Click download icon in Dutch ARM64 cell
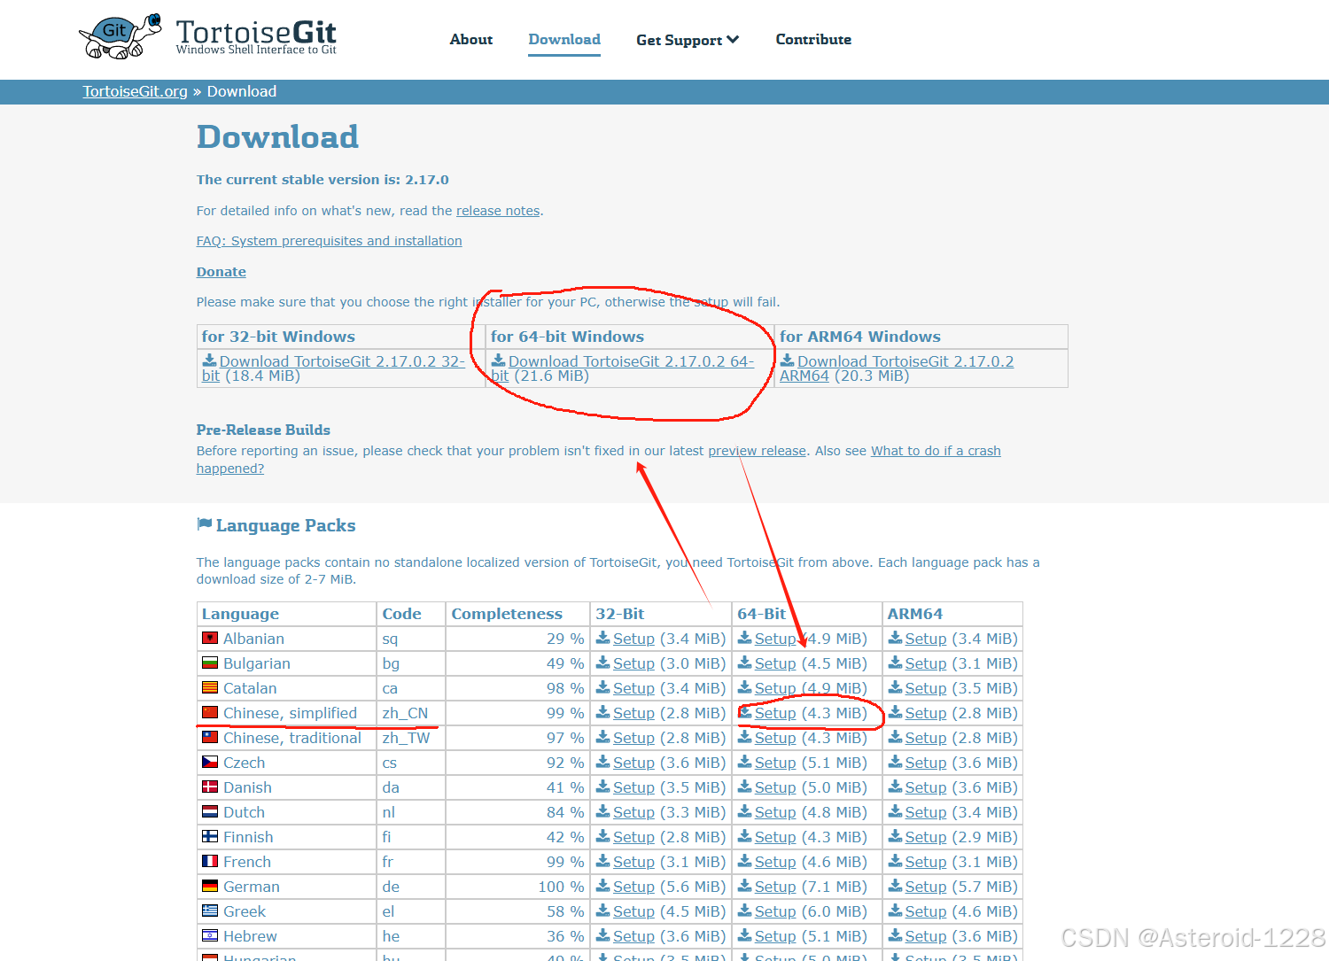The image size is (1329, 961). coord(896,811)
